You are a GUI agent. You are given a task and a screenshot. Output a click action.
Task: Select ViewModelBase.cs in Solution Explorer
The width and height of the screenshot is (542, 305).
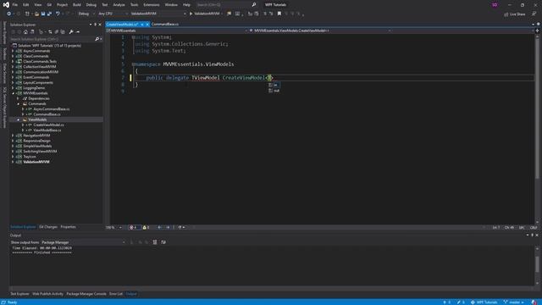click(47, 130)
